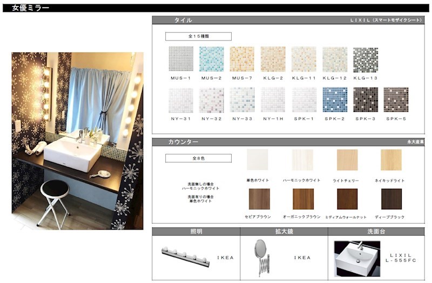Select the ライトチェリー counter color

347,160
